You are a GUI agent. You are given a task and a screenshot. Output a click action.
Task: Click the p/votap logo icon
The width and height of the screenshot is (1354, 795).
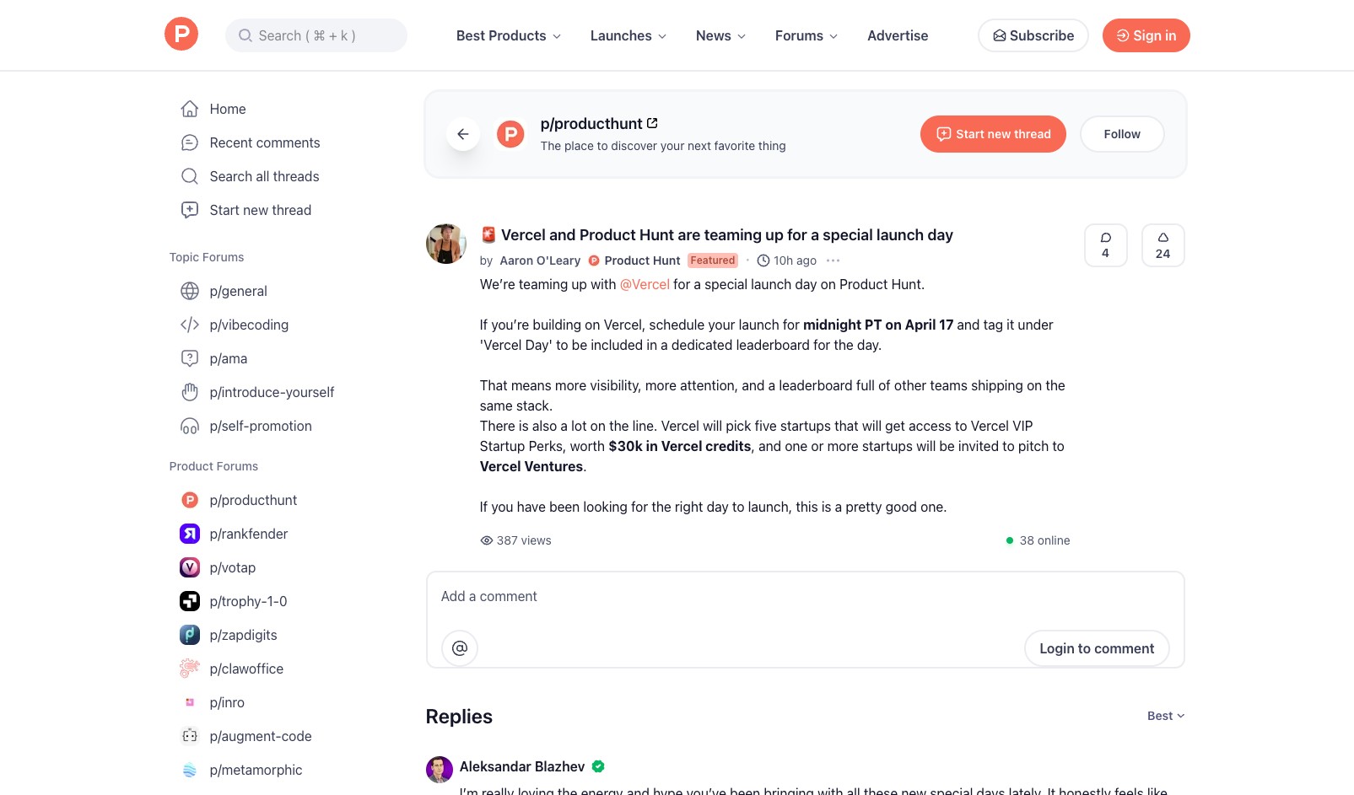pos(190,567)
